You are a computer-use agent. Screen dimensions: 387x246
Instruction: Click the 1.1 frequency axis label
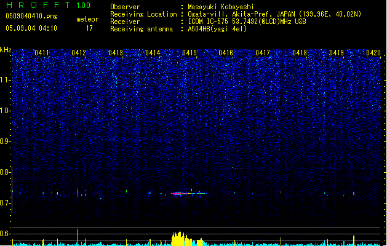6,80
